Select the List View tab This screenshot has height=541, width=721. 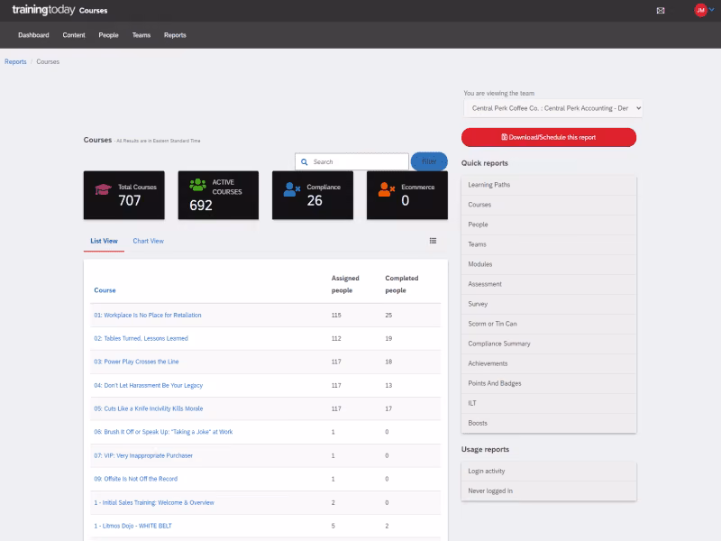pyautogui.click(x=104, y=241)
